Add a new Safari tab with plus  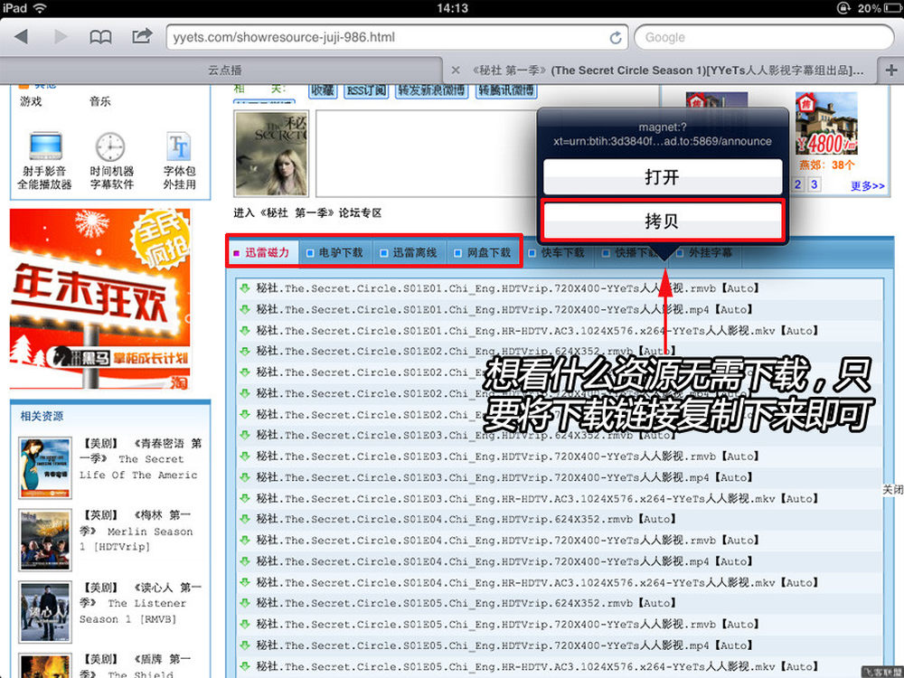click(x=891, y=71)
